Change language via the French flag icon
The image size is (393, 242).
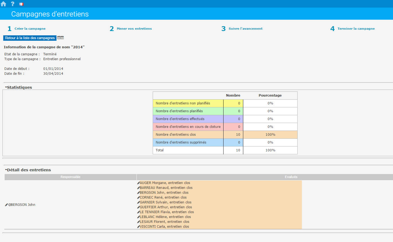[21, 4]
